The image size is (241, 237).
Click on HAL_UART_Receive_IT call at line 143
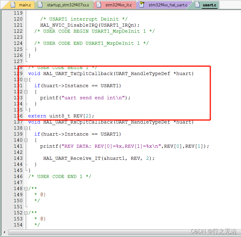[x=99, y=158]
